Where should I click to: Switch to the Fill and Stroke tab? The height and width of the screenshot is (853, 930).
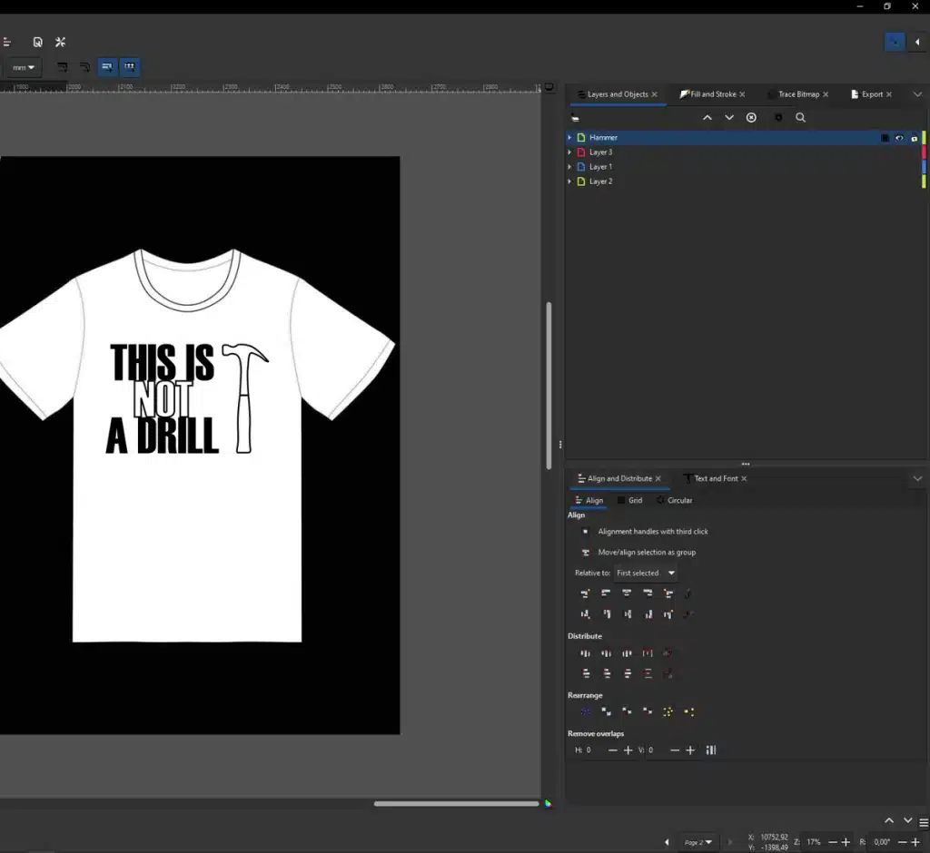coord(712,94)
